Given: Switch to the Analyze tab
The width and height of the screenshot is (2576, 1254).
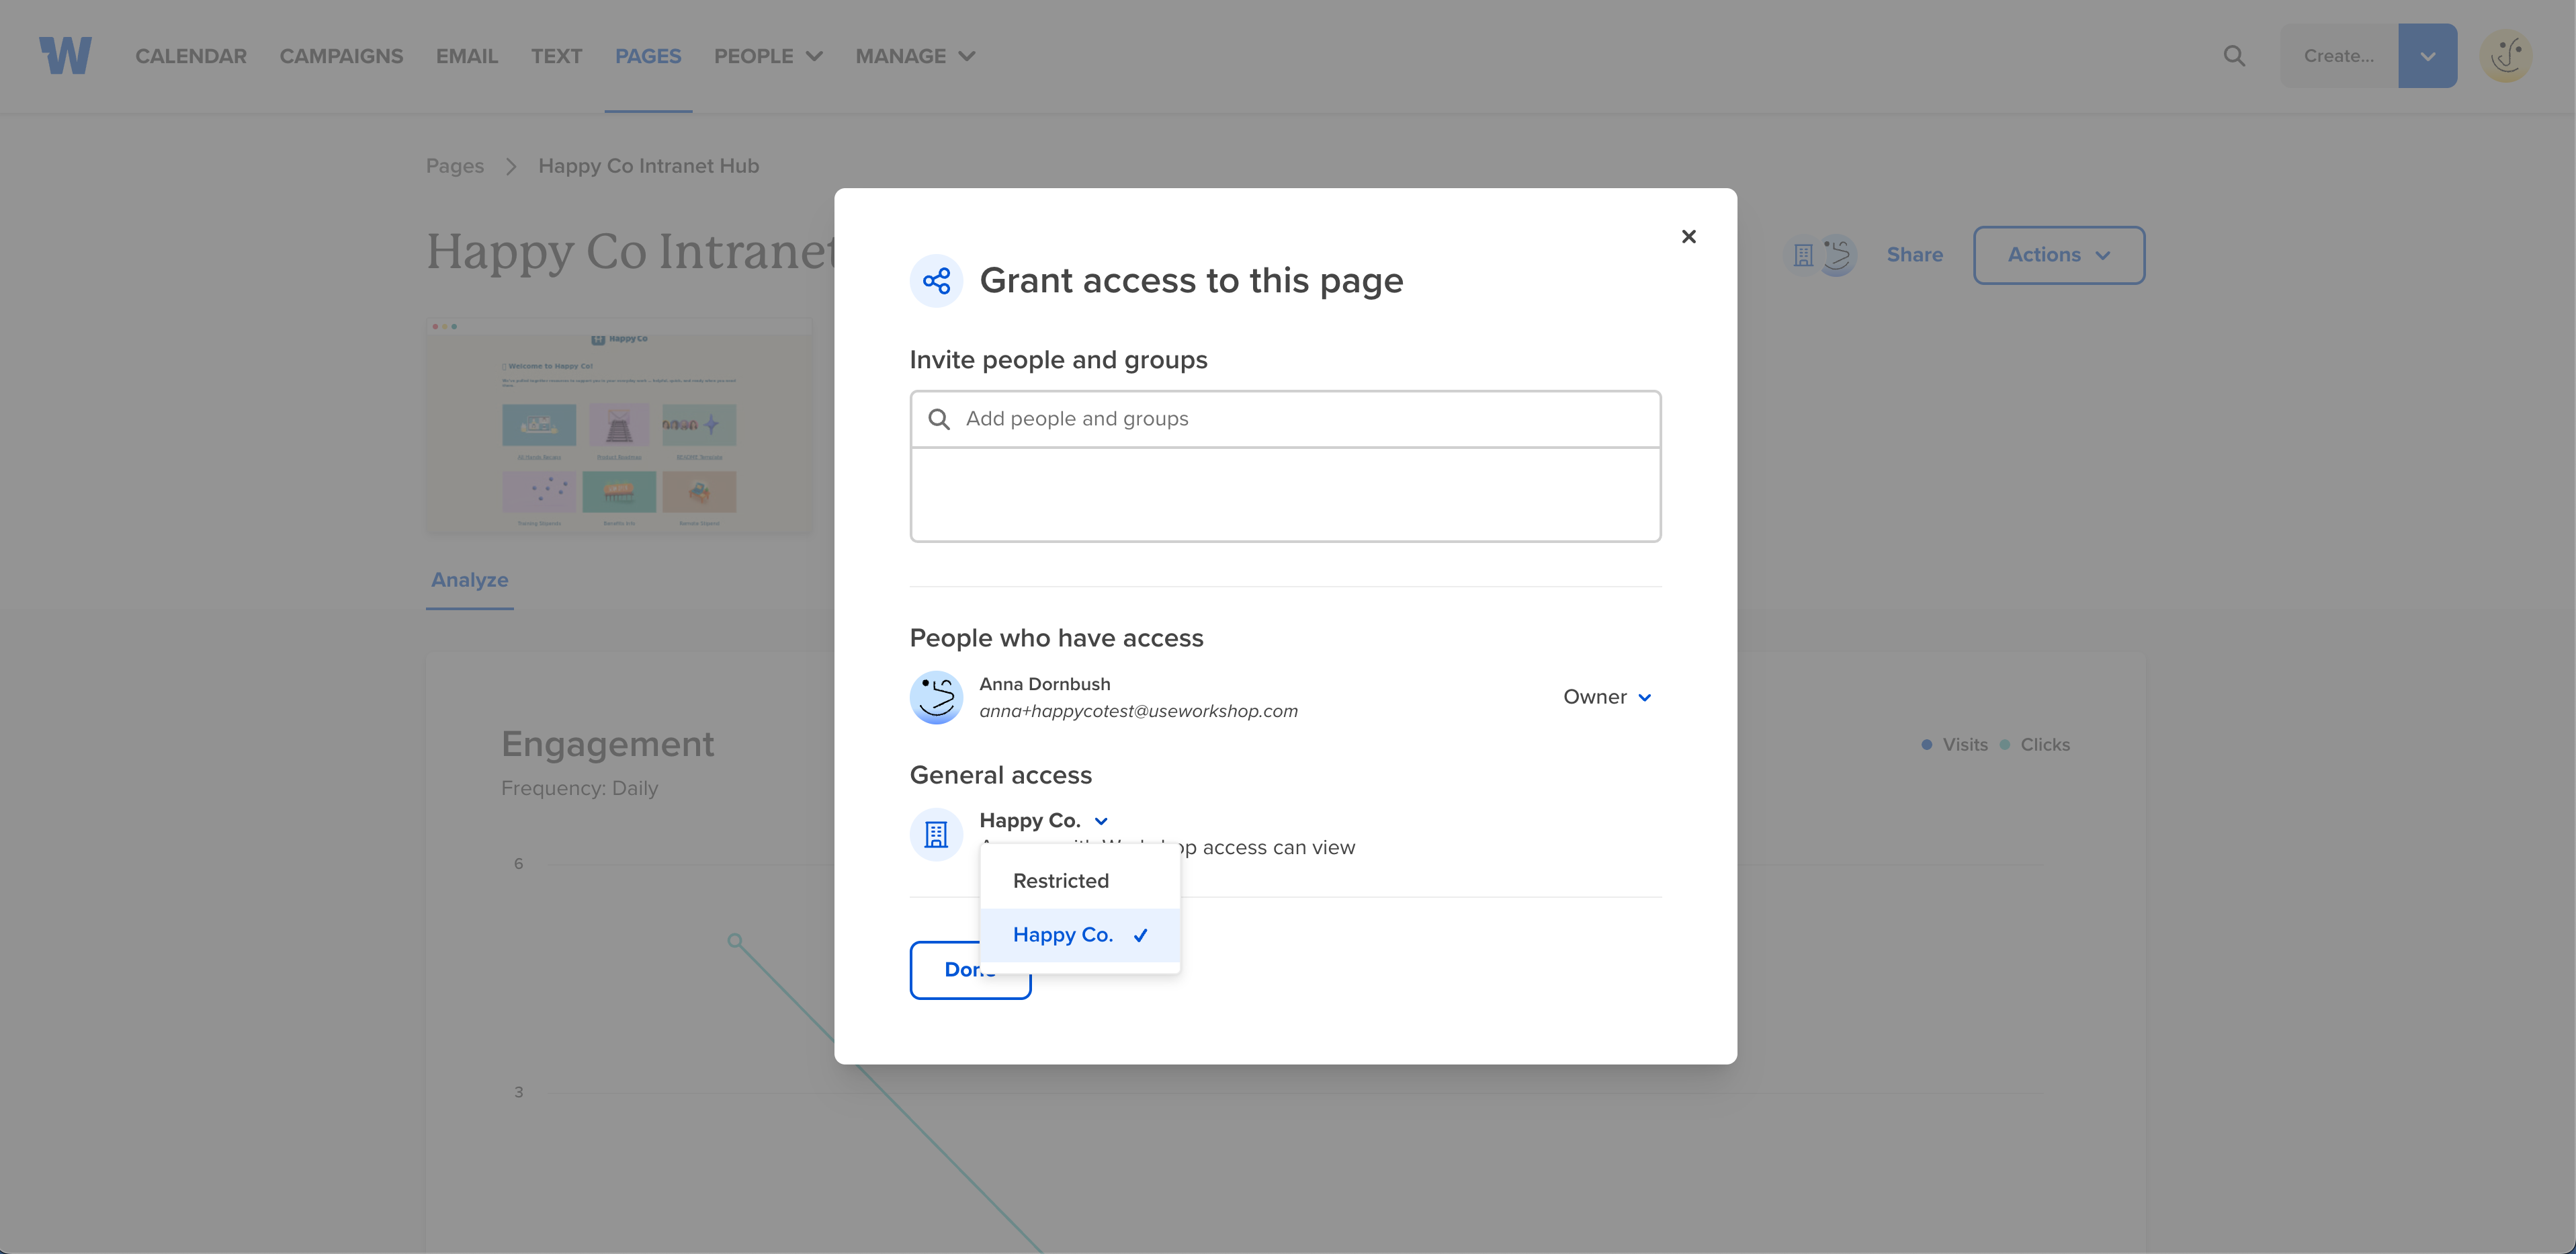Looking at the screenshot, I should click(x=470, y=580).
